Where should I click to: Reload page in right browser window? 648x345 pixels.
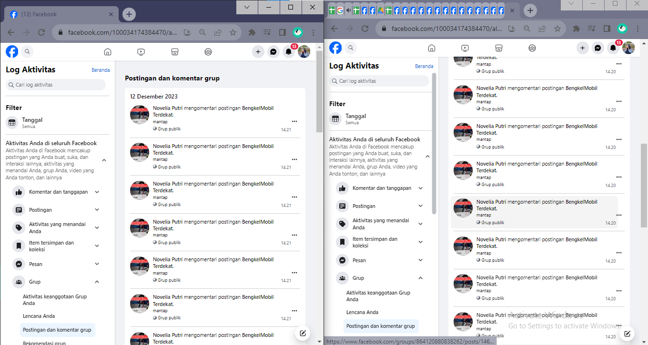(365, 29)
